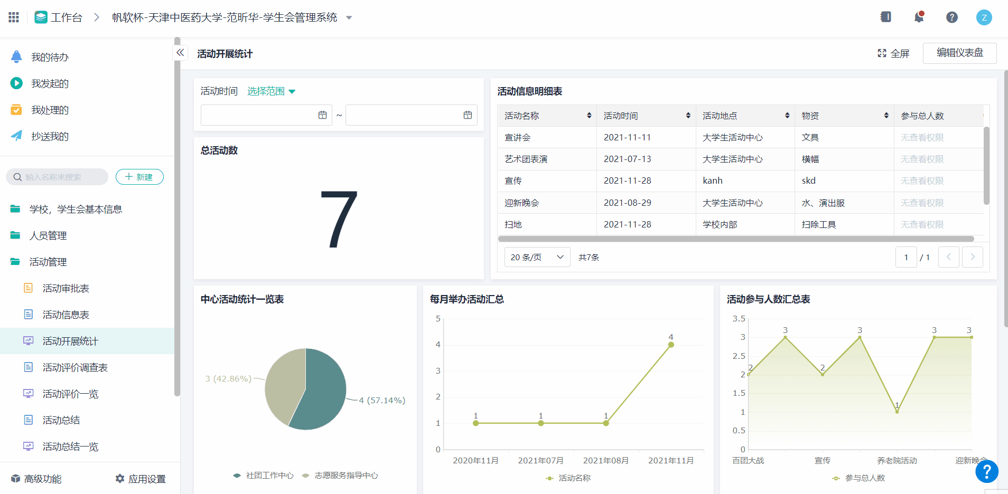Toggle 社团工作中心 legend in pie chart
1008x494 pixels.
click(x=264, y=476)
